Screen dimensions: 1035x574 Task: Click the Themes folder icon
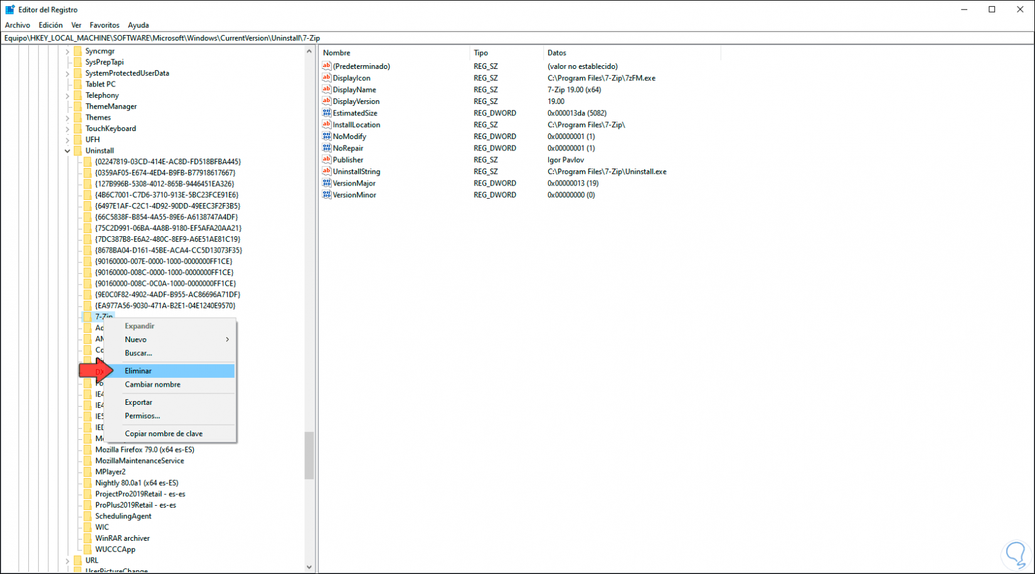pos(78,117)
